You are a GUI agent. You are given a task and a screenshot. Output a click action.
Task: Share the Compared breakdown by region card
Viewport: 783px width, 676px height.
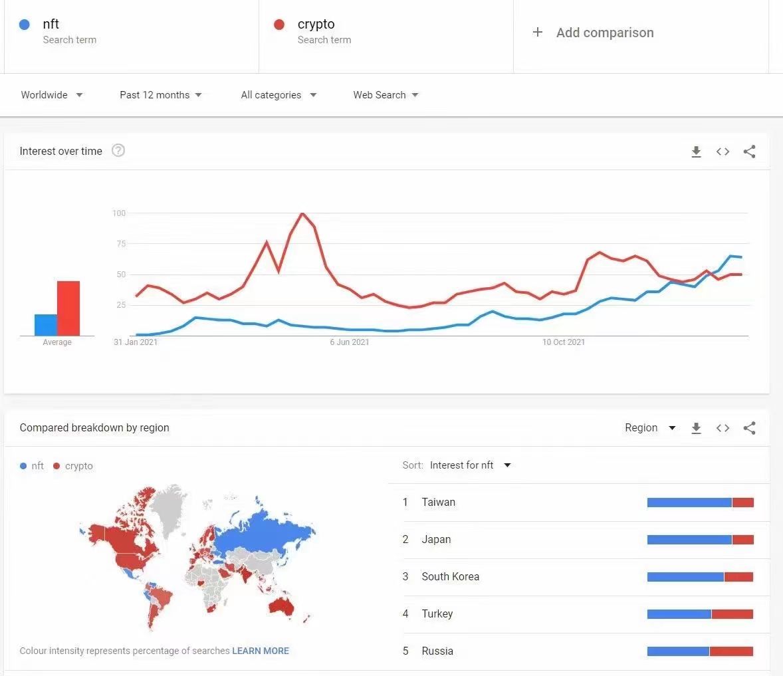(x=749, y=428)
